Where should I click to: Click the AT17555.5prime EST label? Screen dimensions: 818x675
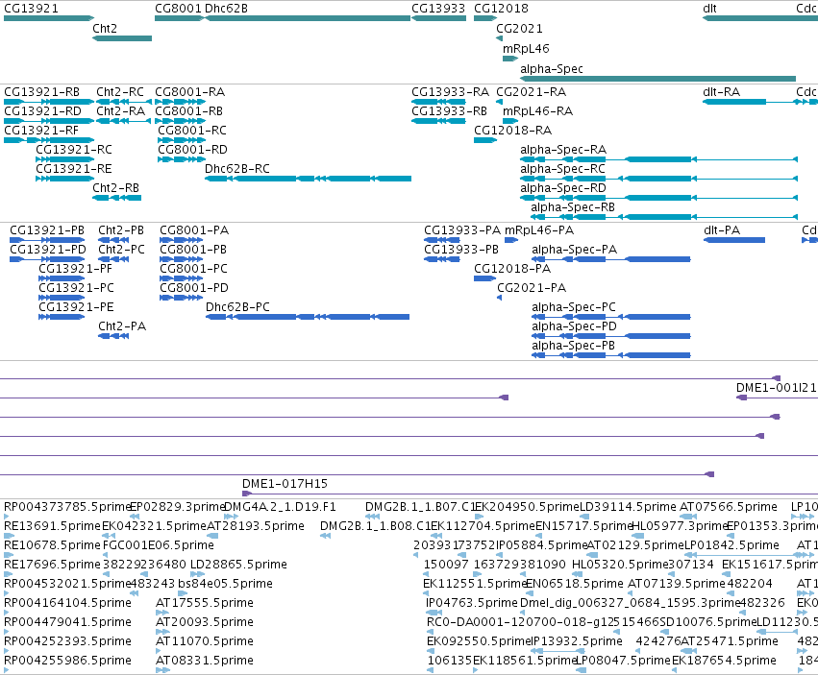point(205,603)
